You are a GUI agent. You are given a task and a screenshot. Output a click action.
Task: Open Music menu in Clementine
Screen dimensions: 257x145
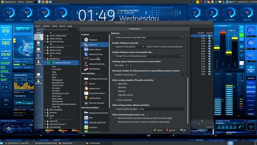pyautogui.click(x=38, y=26)
